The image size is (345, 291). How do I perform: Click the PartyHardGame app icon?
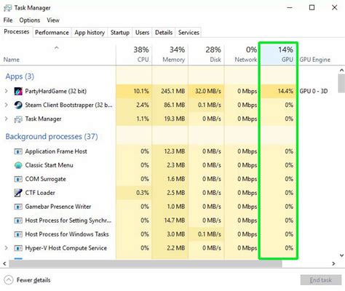[18, 91]
